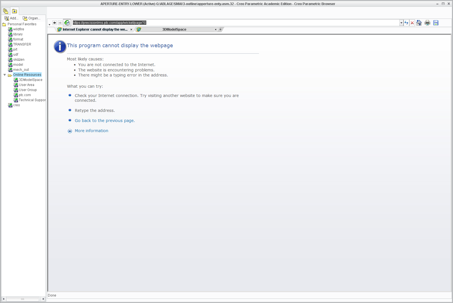
Task: Click the More information link
Action: click(x=91, y=131)
